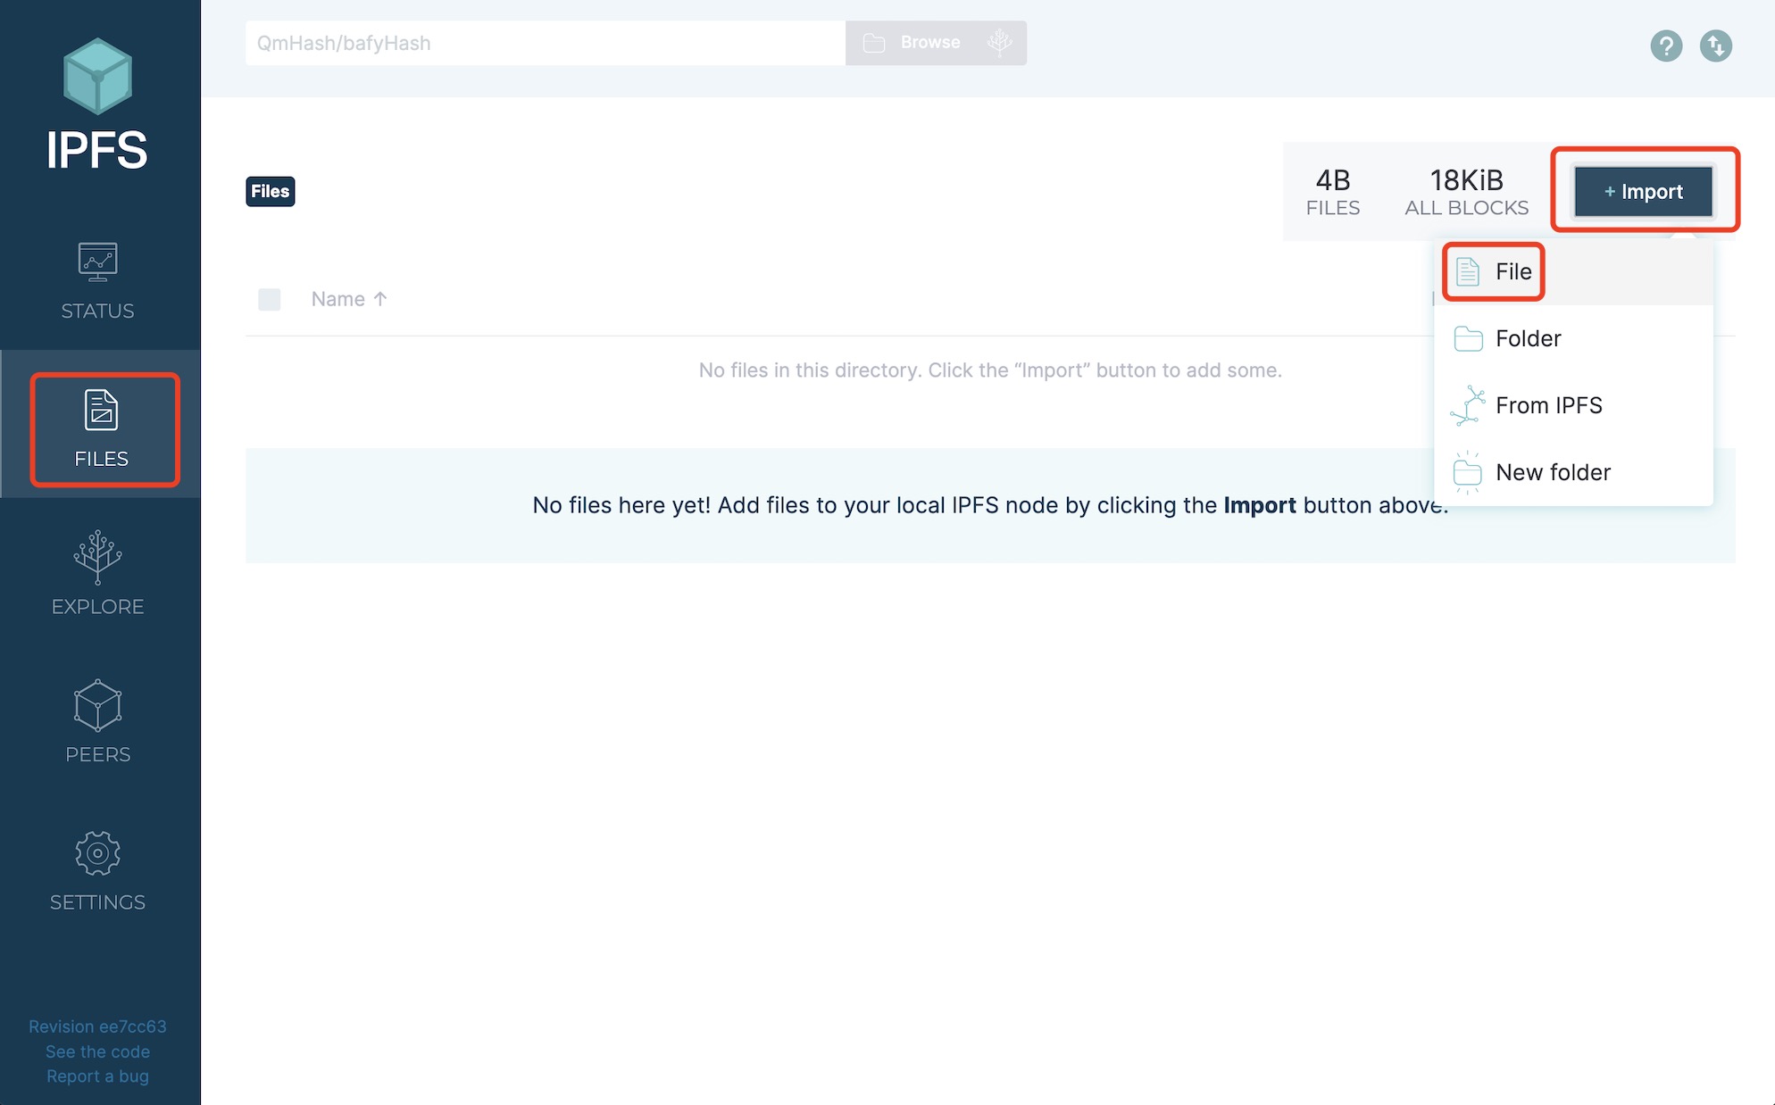Click the Browse button
This screenshot has width=1775, height=1105.
click(x=912, y=43)
